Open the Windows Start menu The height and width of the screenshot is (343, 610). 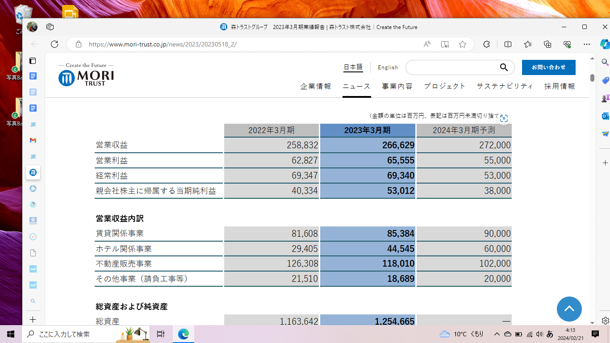11,334
